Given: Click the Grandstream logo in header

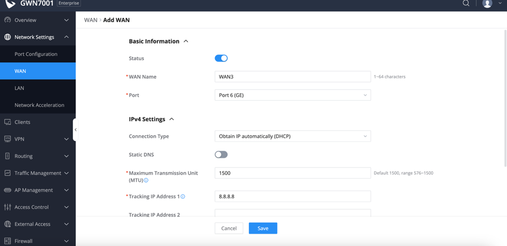Looking at the screenshot, I should 10,4.
